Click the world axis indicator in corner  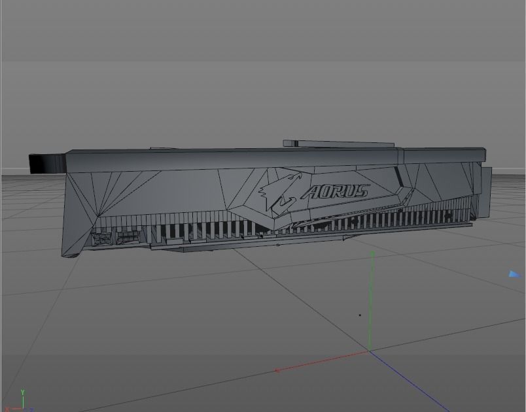point(20,402)
